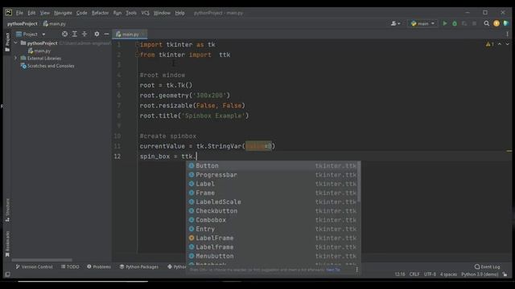This screenshot has width=515, height=289.
Task: Open Project panel settings gear
Action: pos(97,34)
